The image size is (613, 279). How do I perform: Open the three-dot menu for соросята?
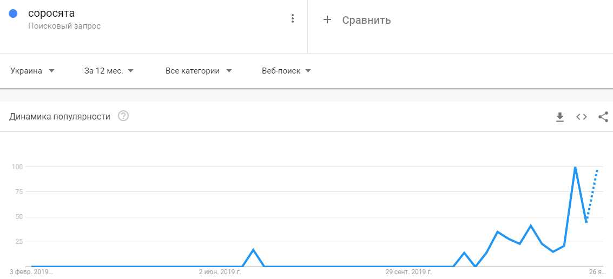[x=293, y=18]
